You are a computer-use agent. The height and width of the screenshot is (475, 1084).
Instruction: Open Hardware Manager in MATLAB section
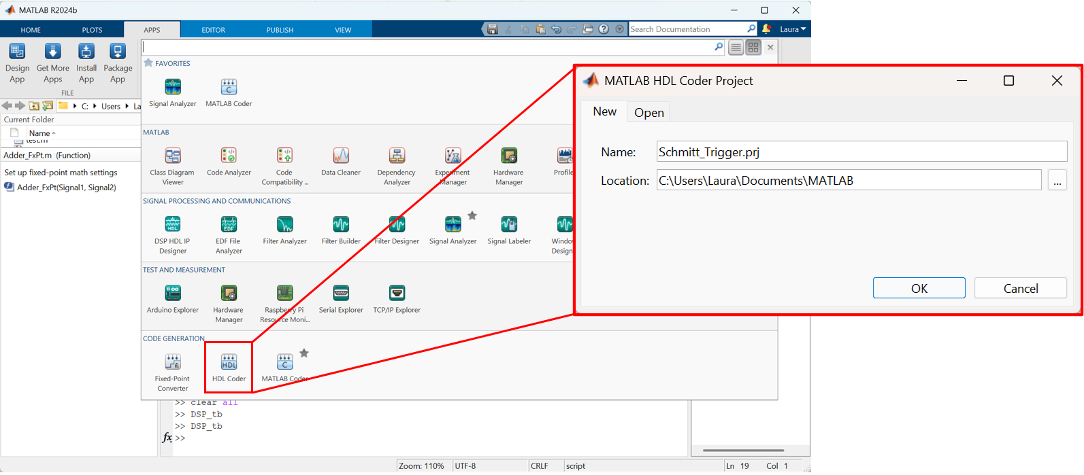point(509,166)
